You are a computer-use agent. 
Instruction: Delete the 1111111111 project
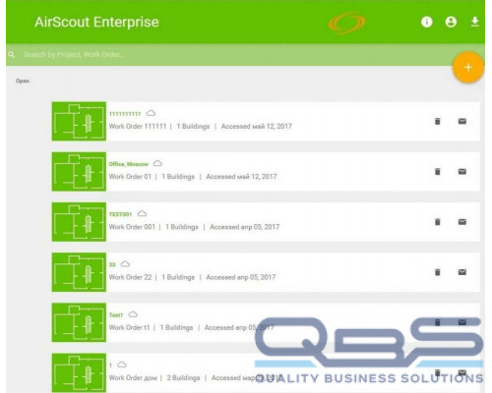[437, 122]
